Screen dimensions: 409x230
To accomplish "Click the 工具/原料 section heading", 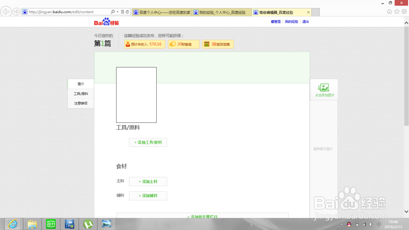I will click(x=128, y=128).
